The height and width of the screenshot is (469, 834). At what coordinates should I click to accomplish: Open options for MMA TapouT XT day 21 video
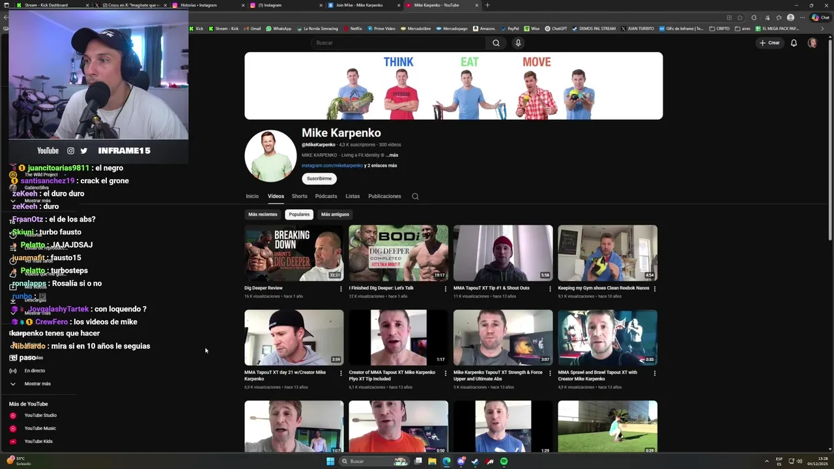341,373
